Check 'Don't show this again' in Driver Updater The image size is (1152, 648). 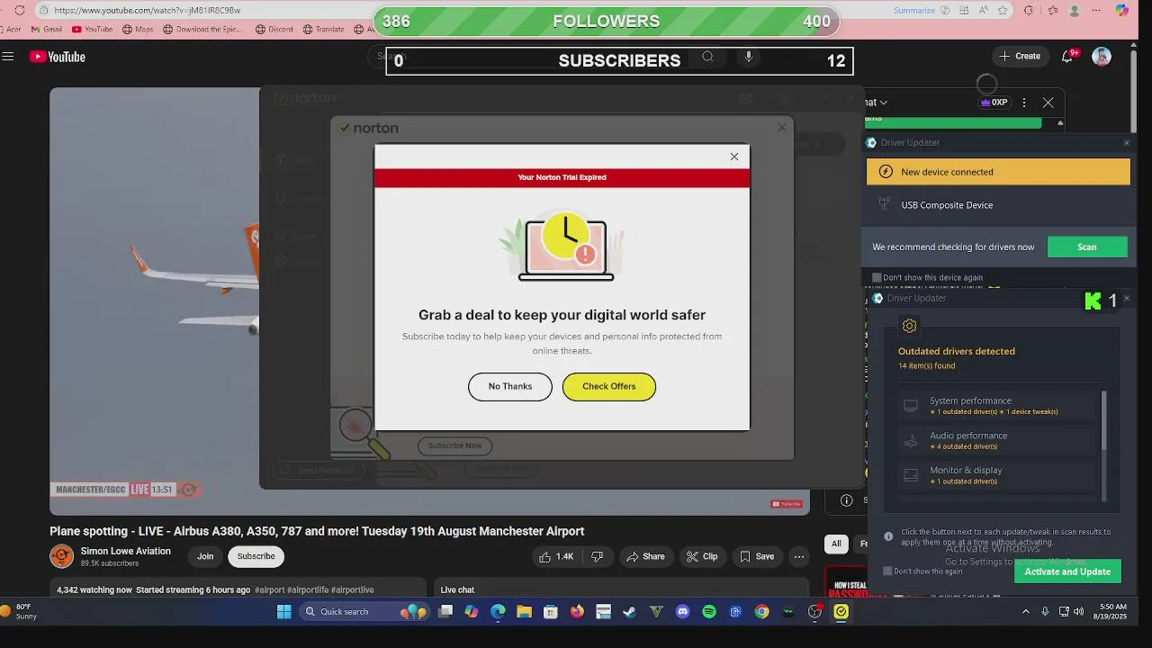pos(887,571)
